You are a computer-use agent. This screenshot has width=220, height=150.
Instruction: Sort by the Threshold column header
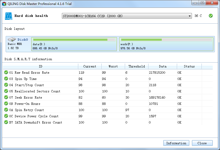coord(137,66)
